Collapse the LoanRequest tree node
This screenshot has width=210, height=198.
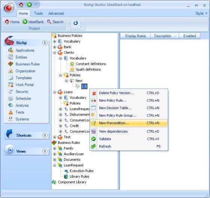(54, 165)
